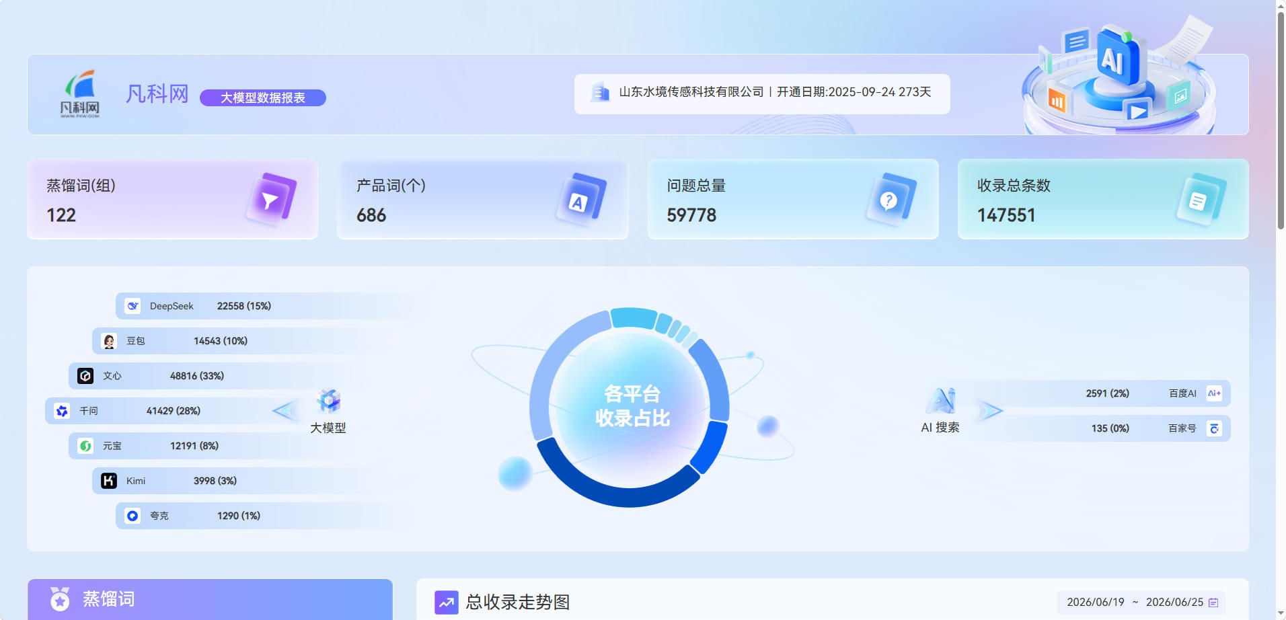Click the 百家号 platform name
The height and width of the screenshot is (620, 1286).
(x=1182, y=428)
